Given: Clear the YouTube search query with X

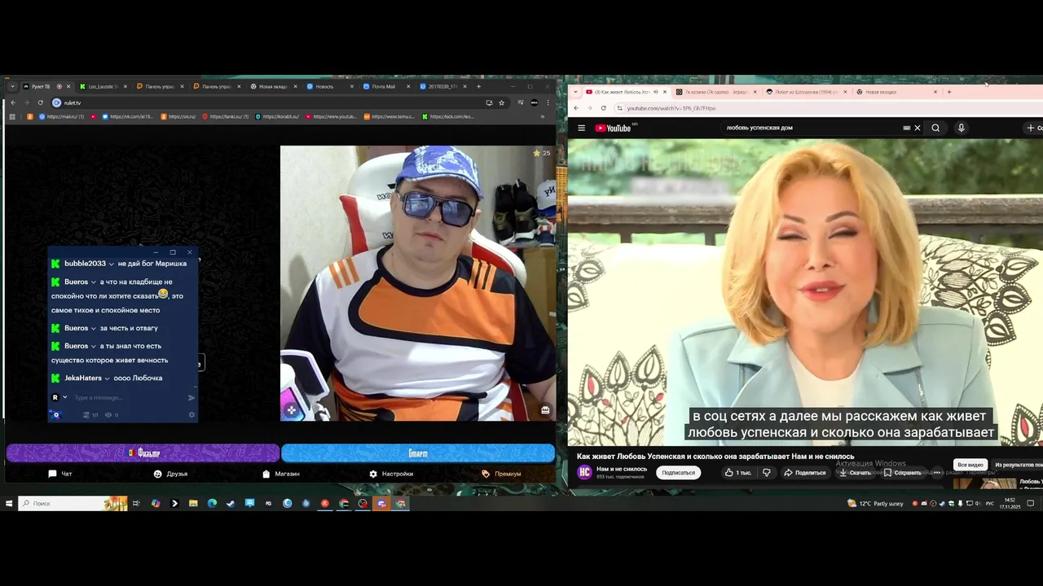Looking at the screenshot, I should [918, 128].
